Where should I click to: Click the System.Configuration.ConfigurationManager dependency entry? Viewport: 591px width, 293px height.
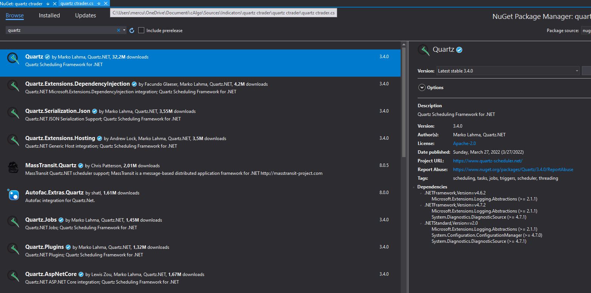point(487,235)
